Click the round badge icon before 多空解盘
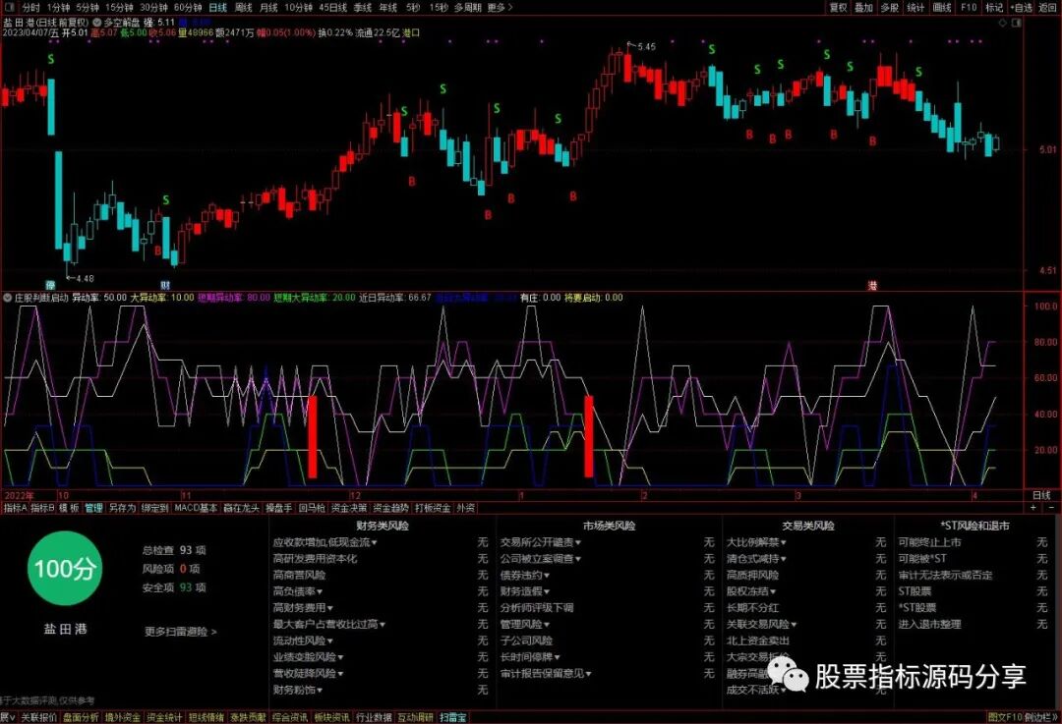Screen dimensions: 1062x724 click(x=97, y=23)
